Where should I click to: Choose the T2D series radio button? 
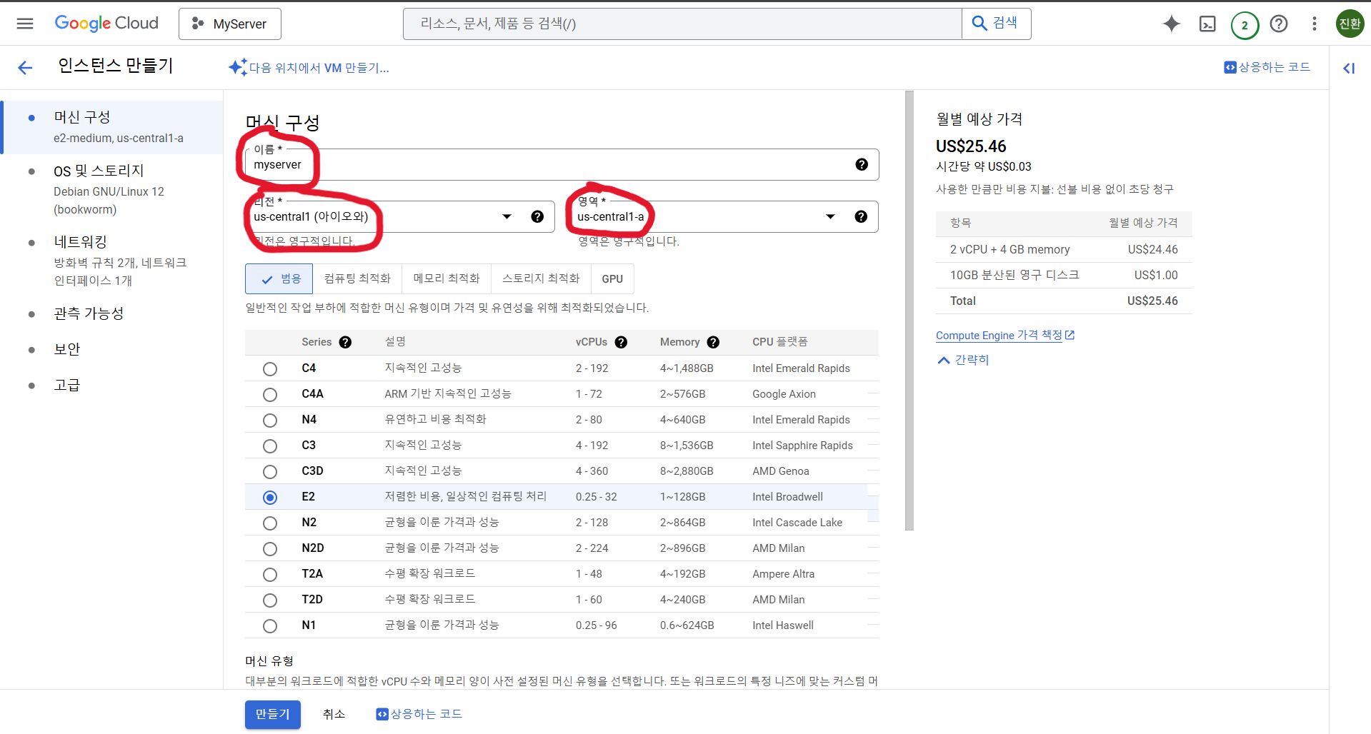pos(270,600)
